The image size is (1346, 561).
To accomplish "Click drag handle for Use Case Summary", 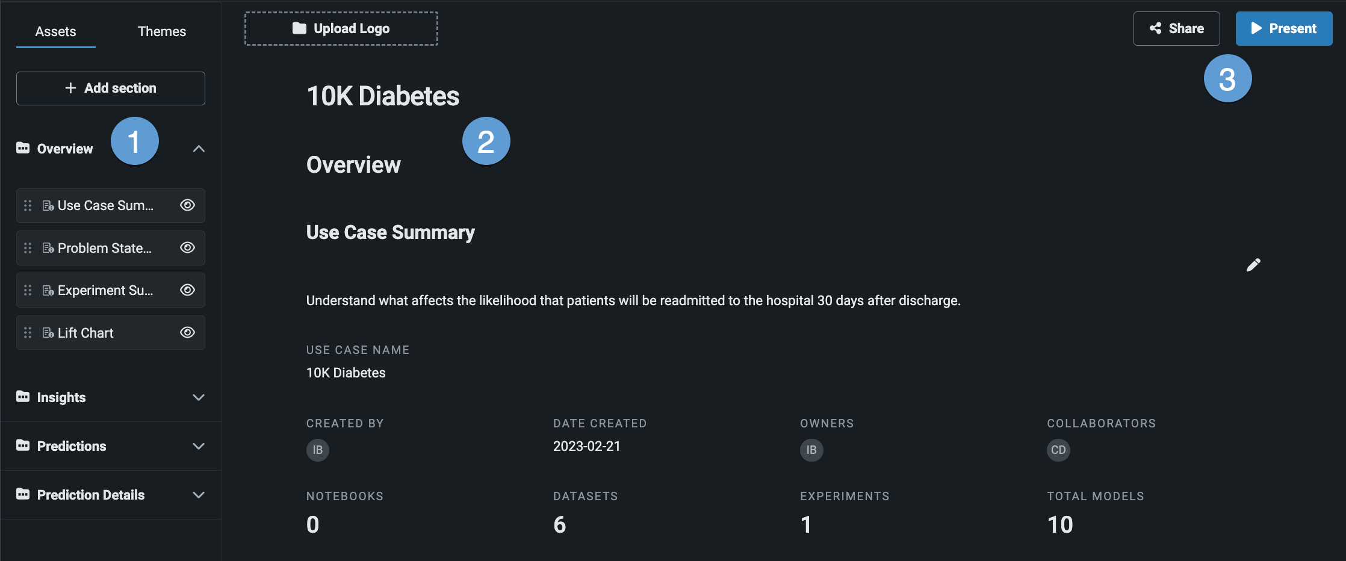I will [28, 206].
